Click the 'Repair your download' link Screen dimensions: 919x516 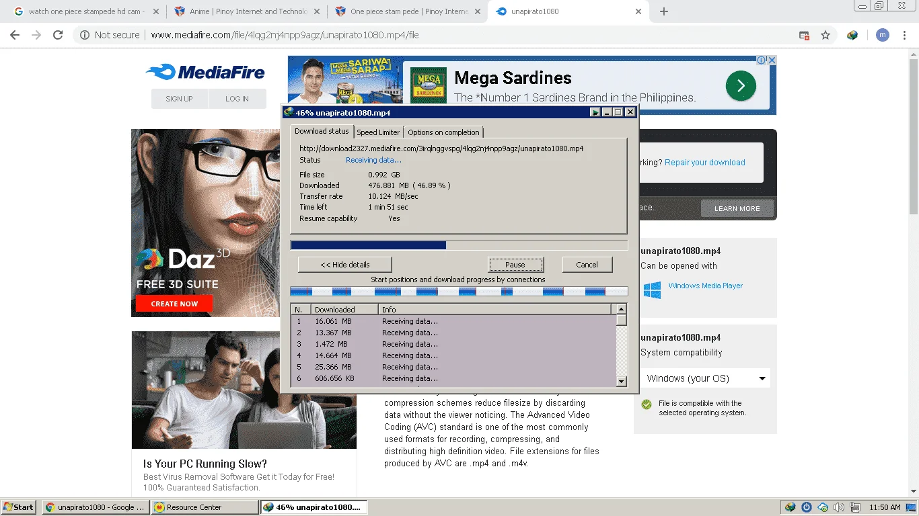[x=705, y=163]
